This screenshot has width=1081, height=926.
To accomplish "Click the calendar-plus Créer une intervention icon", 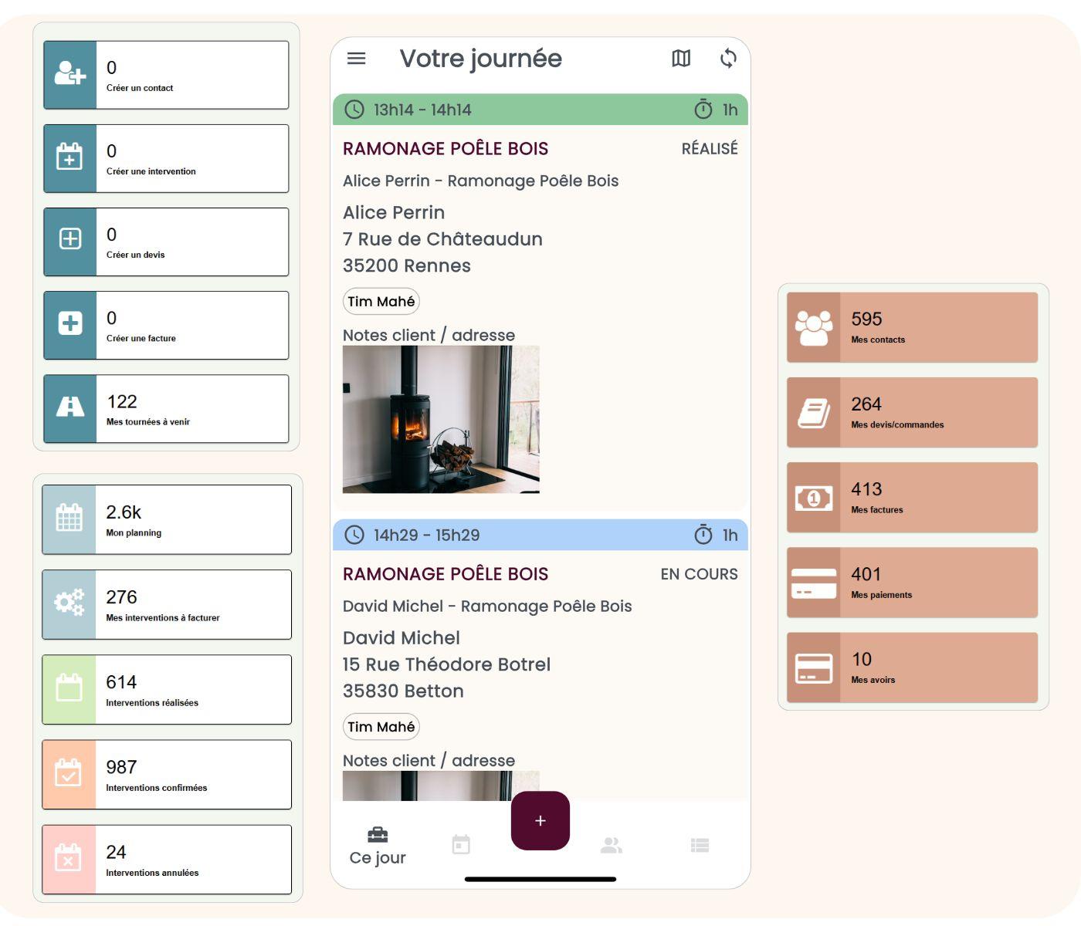I will [x=70, y=157].
